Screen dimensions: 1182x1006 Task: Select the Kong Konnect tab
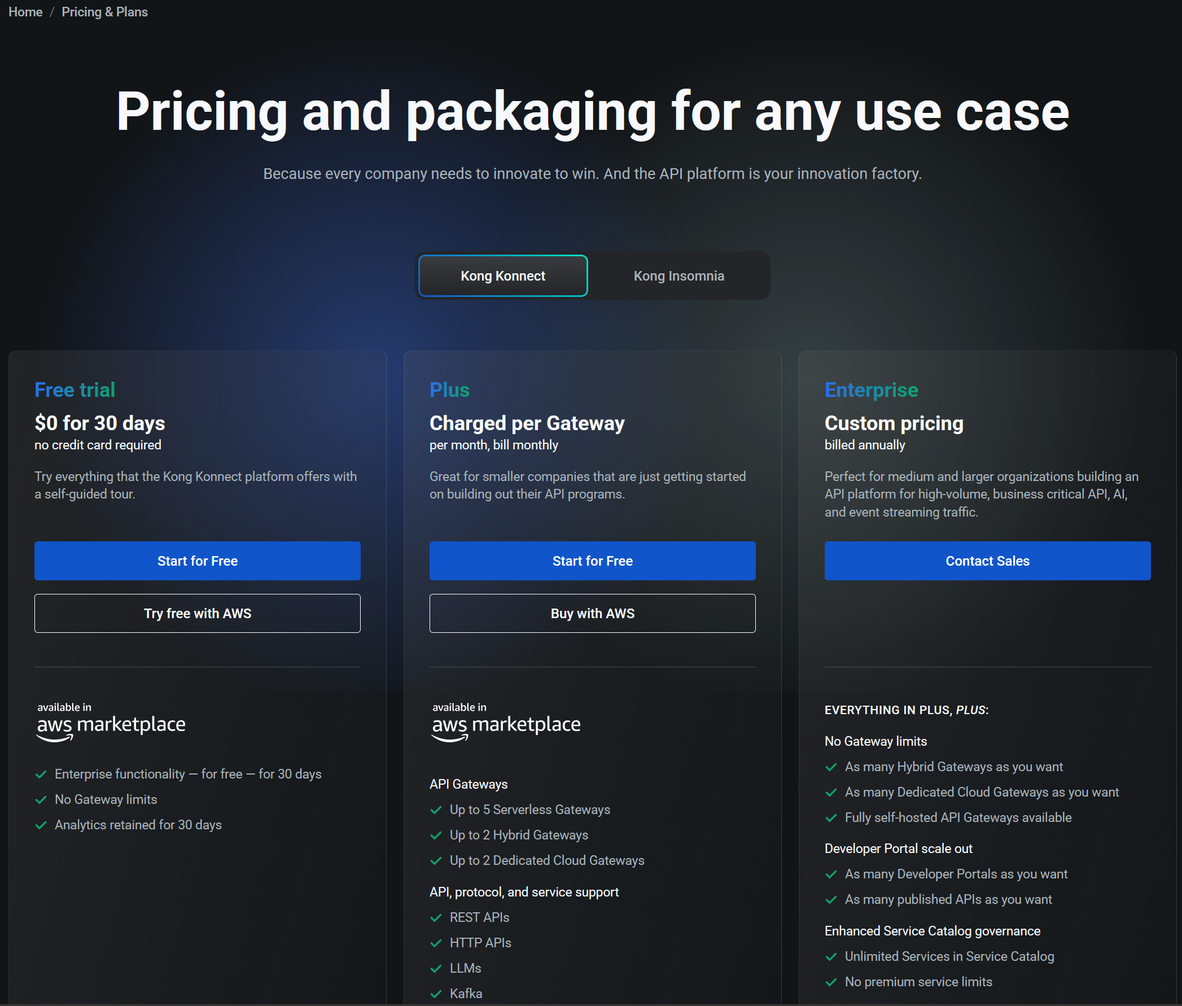tap(502, 276)
